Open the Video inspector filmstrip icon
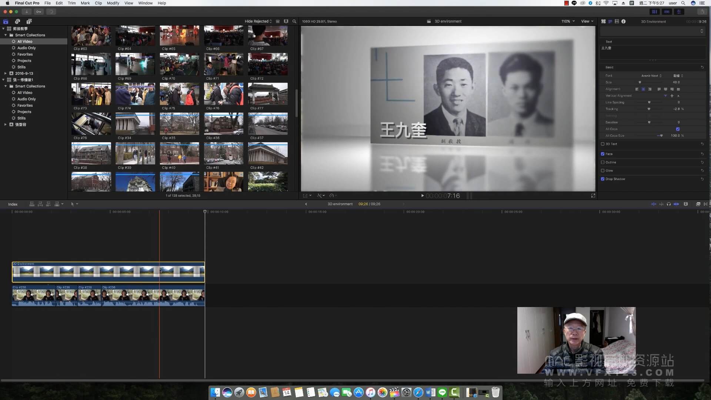Viewport: 711px width, 400px height. point(617,21)
